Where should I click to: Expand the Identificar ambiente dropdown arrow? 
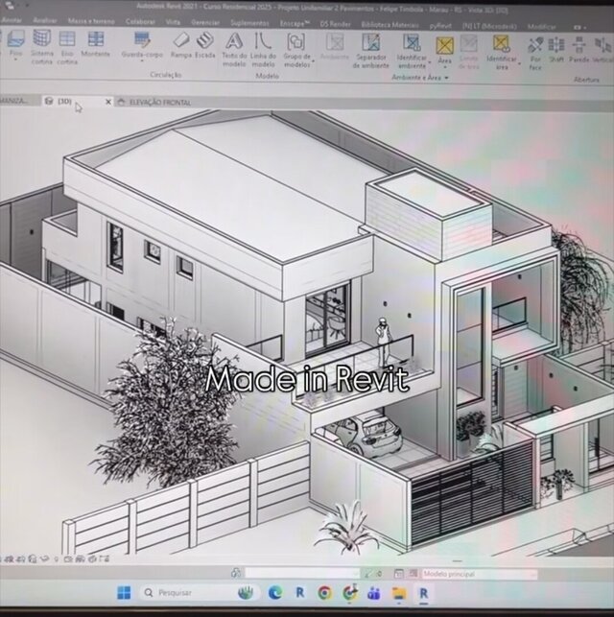click(x=430, y=62)
